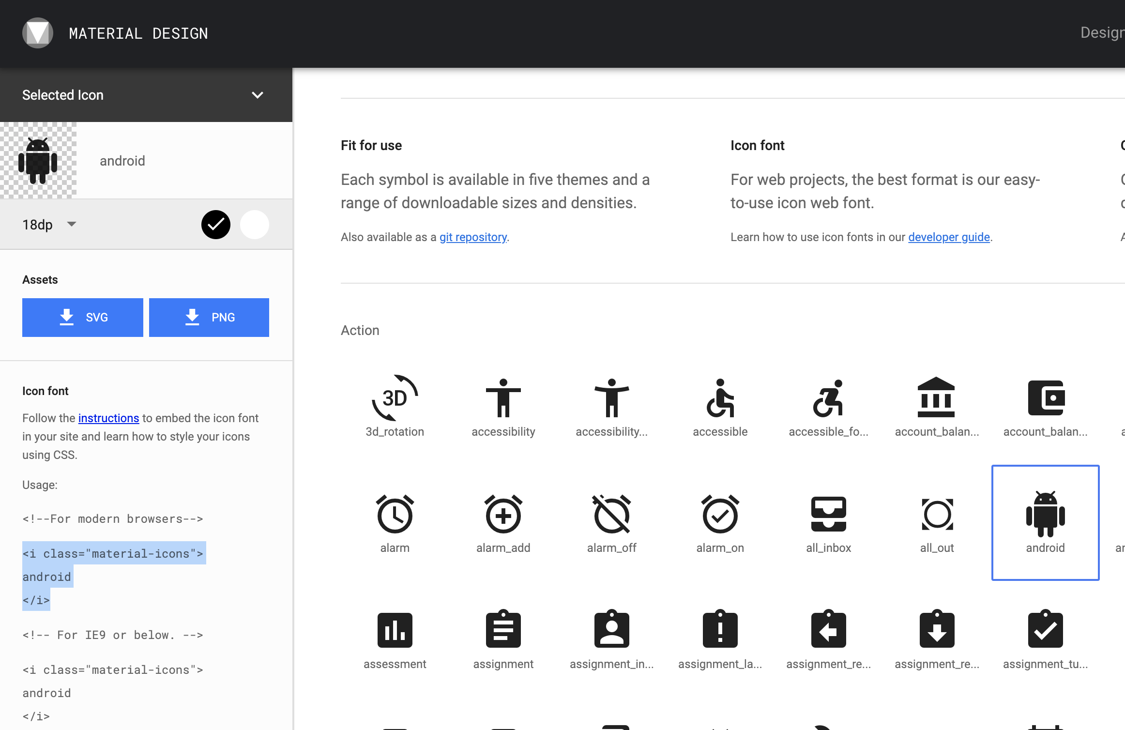Download the PNG asset
Screen dimensions: 1125x730
click(209, 318)
